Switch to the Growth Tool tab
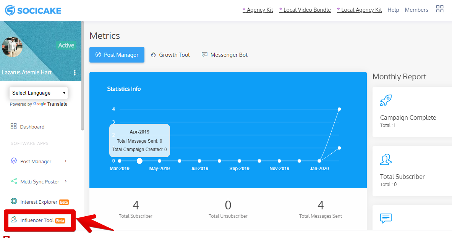 click(170, 55)
